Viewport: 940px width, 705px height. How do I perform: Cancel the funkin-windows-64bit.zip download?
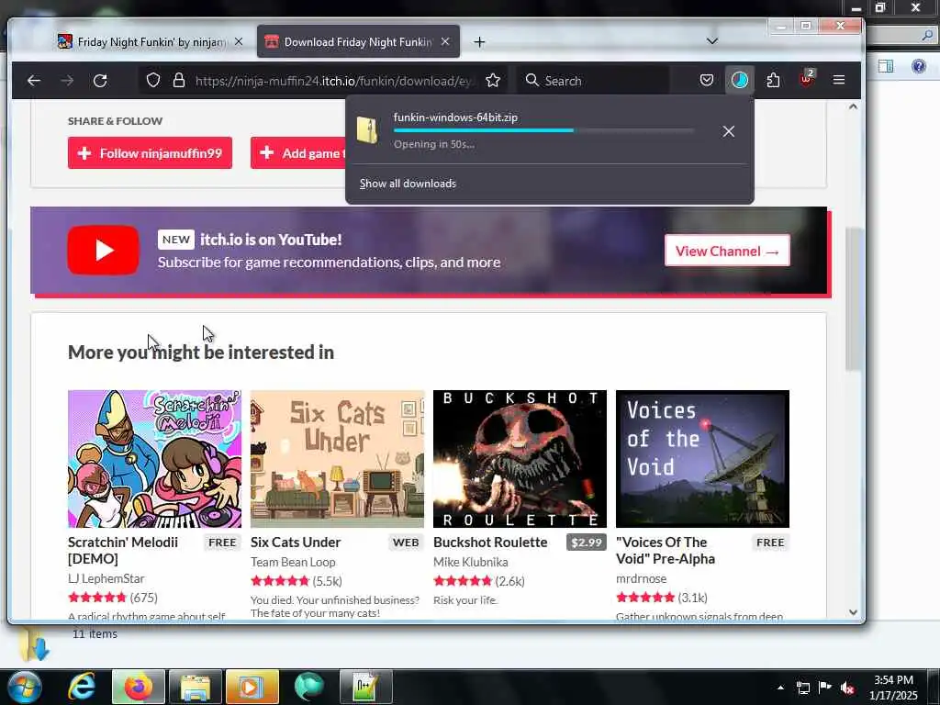pyautogui.click(x=728, y=131)
